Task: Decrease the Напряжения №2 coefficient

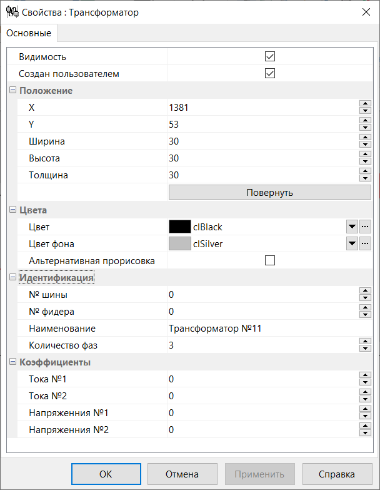Action: click(366, 433)
